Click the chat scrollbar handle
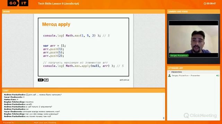This screenshot has width=222, height=124. (x=164, y=118)
